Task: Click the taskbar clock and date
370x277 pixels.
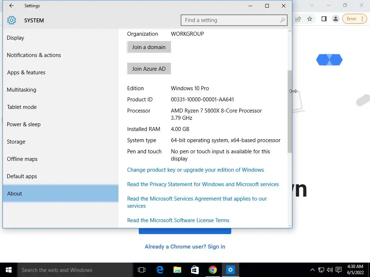Action: tap(355, 270)
